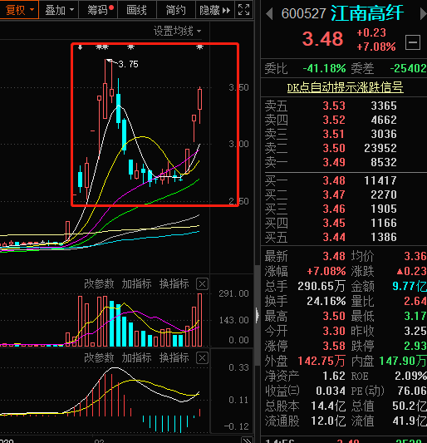The image size is (427, 443).
Task: Click the star event marker above latest candle
Action: [x=199, y=47]
